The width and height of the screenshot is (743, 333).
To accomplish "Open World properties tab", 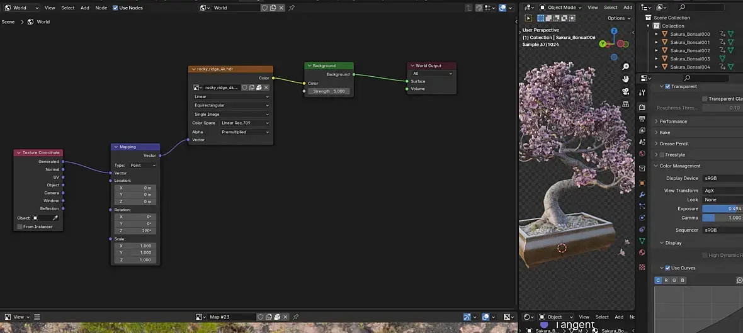I will coord(642,154).
